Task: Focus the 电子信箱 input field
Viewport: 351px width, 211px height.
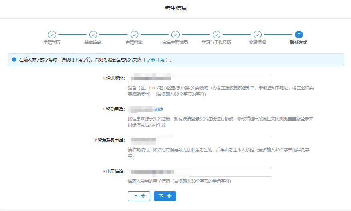Action: (x=200, y=172)
